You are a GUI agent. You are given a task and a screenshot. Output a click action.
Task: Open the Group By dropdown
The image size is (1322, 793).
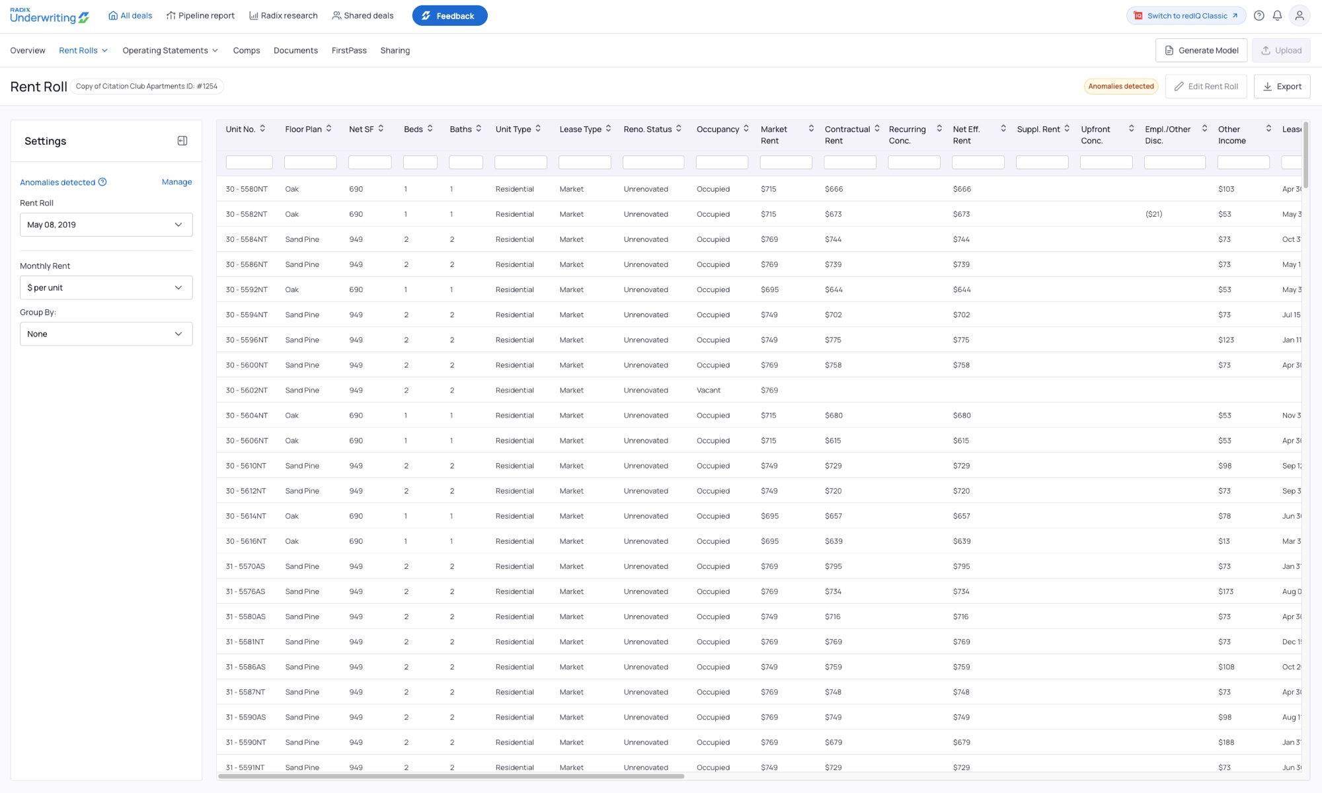tap(106, 334)
